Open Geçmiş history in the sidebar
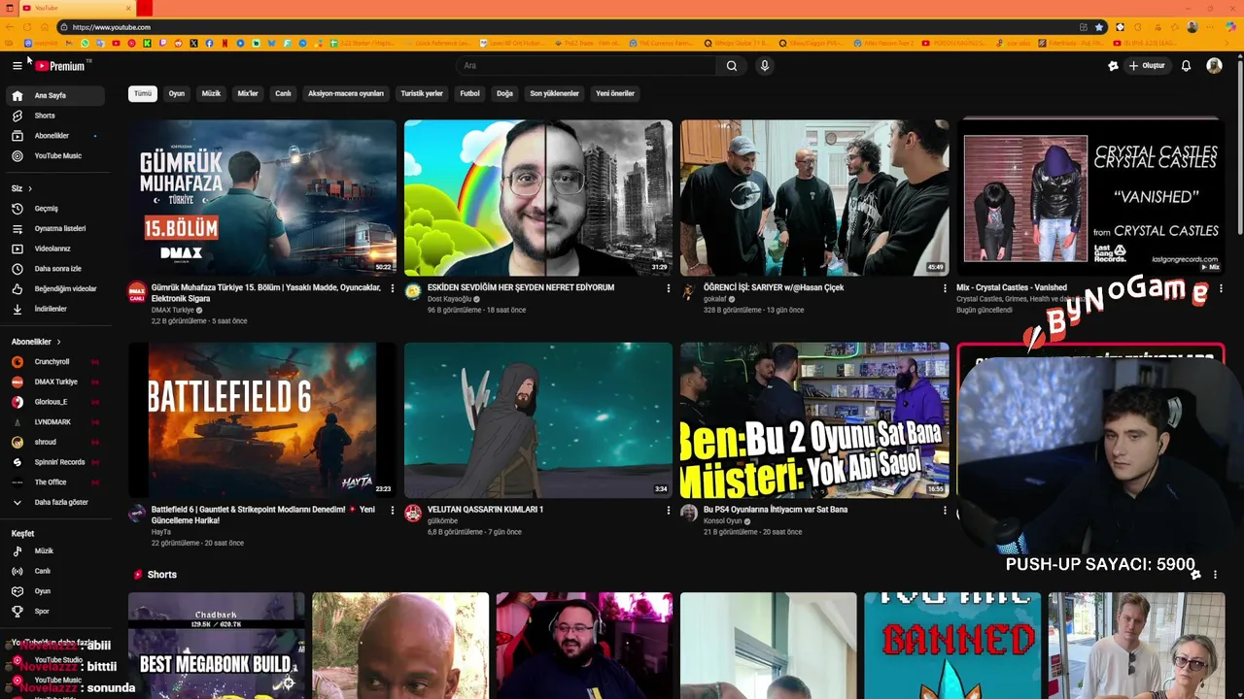This screenshot has height=699, width=1244. (x=55, y=209)
